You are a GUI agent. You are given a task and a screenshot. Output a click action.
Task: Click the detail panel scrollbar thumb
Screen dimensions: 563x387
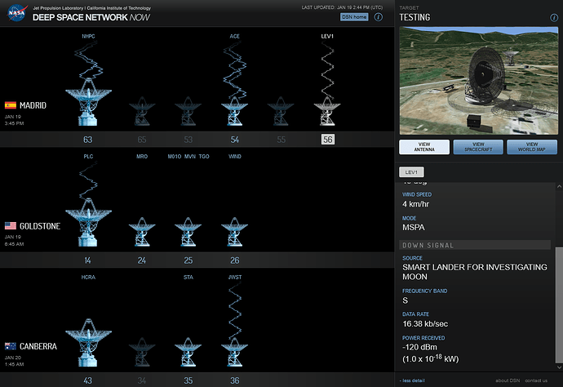pos(559,305)
